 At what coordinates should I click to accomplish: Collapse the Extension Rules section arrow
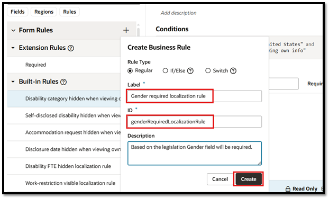pyautogui.click(x=13, y=48)
